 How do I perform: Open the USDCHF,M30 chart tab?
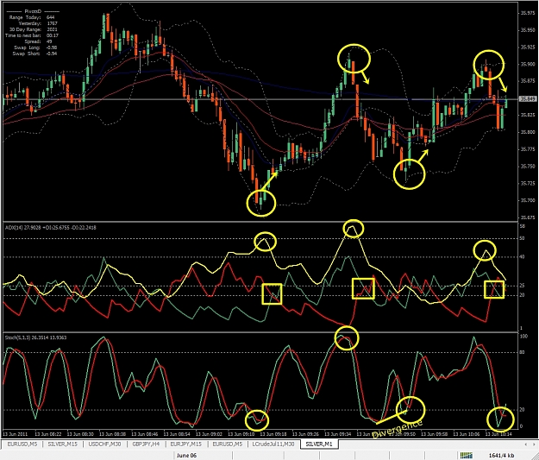click(104, 444)
